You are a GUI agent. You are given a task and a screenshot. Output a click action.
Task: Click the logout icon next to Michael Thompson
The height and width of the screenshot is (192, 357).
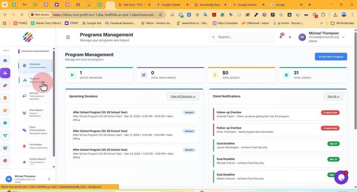pos(49,179)
